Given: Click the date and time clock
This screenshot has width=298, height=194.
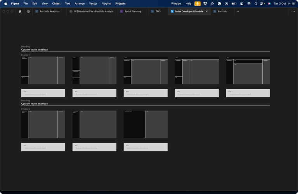Looking at the screenshot, I should 284,3.
